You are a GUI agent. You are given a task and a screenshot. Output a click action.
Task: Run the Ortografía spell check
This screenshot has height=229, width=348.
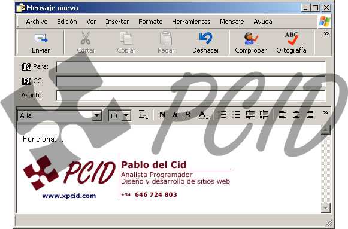(291, 43)
